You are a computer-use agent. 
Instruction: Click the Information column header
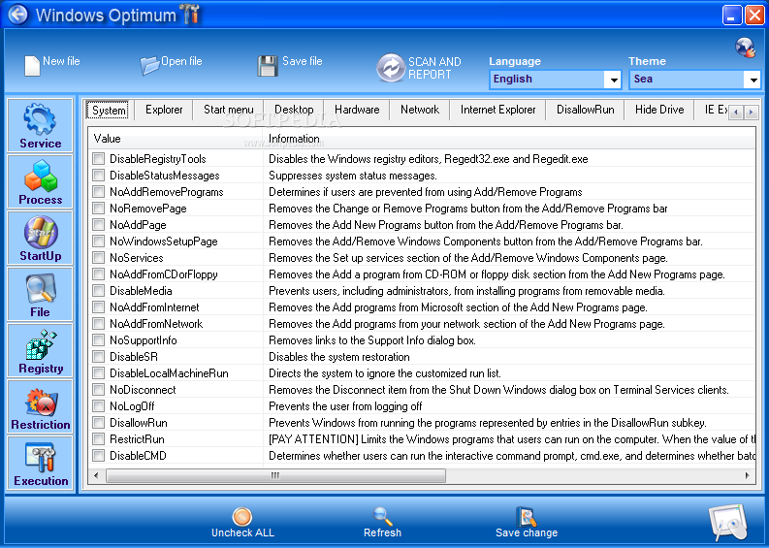[509, 139]
